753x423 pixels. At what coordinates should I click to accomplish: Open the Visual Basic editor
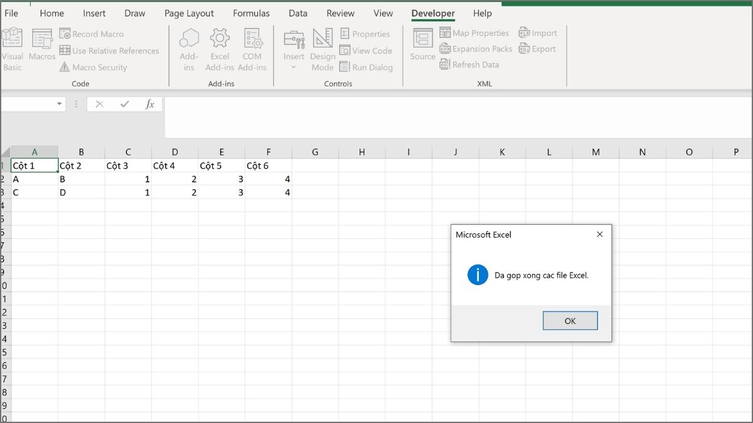pyautogui.click(x=12, y=50)
